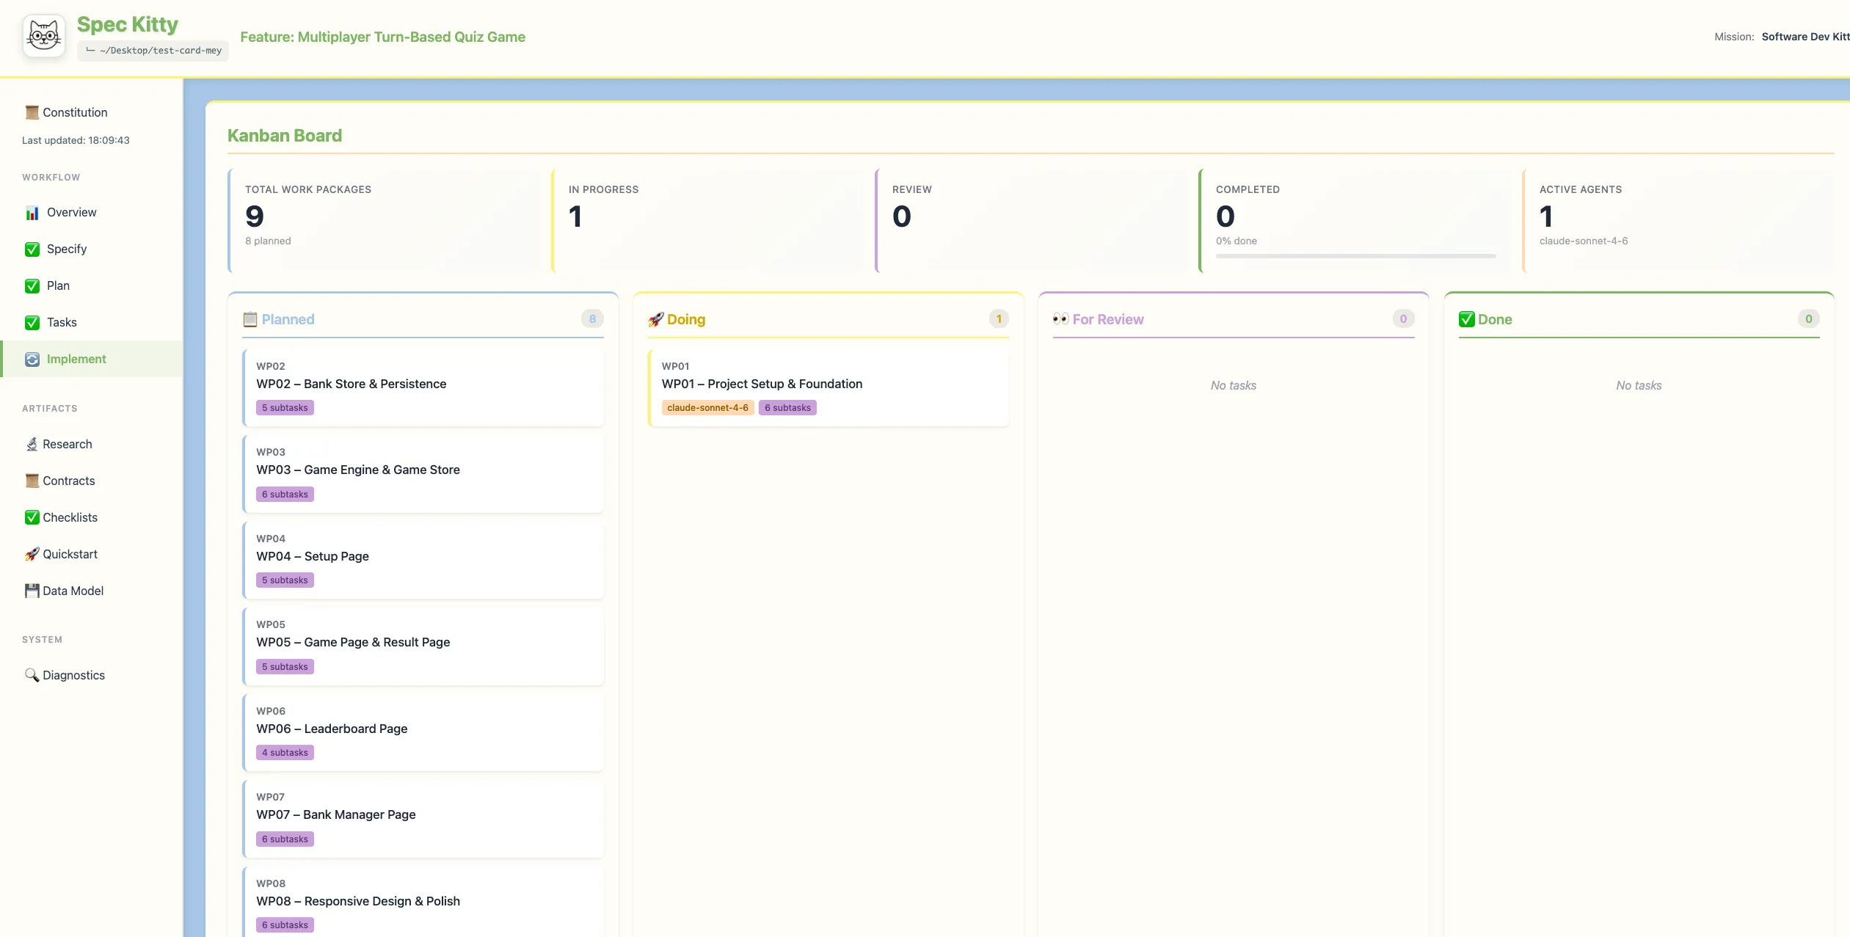Screen dimensions: 1850x937
Task: Click the Overview bar chart icon
Action: [x=32, y=213]
